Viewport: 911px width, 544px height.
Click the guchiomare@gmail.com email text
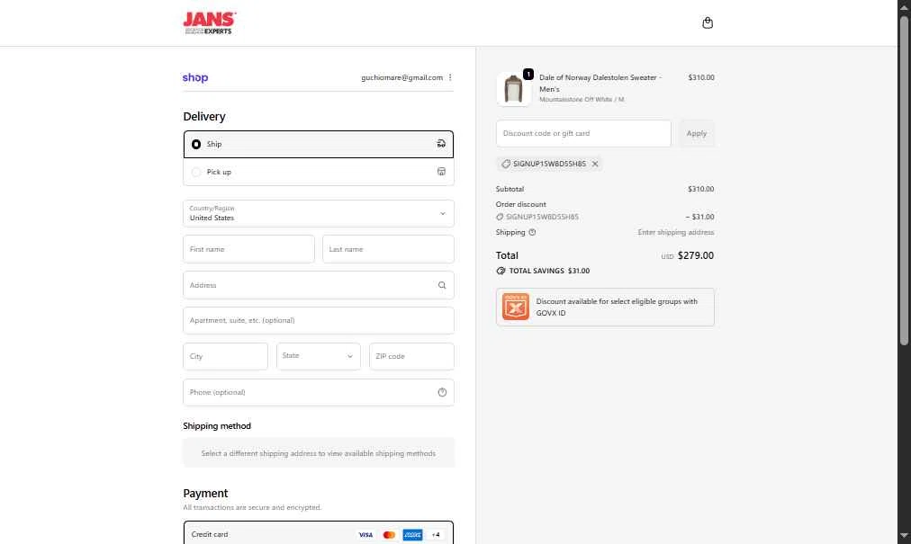coord(402,77)
